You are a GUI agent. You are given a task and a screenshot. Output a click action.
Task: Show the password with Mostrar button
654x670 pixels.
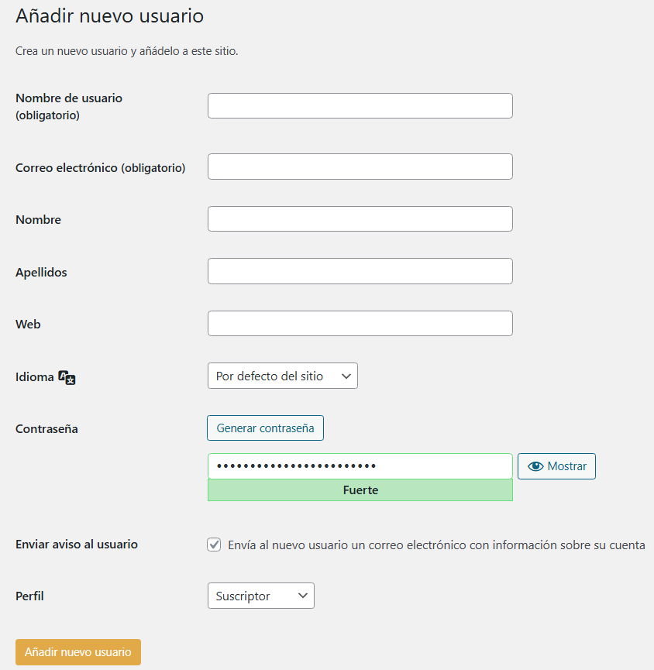point(556,466)
